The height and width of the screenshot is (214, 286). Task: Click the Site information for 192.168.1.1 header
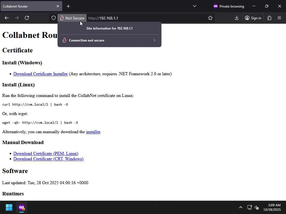[x=109, y=28]
